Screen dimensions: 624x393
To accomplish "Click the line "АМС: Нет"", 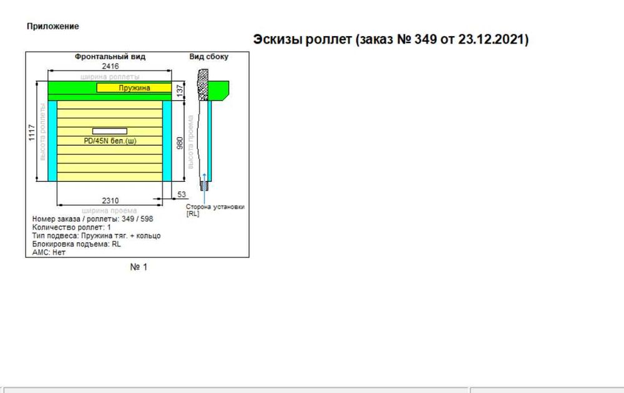I will (x=49, y=252).
